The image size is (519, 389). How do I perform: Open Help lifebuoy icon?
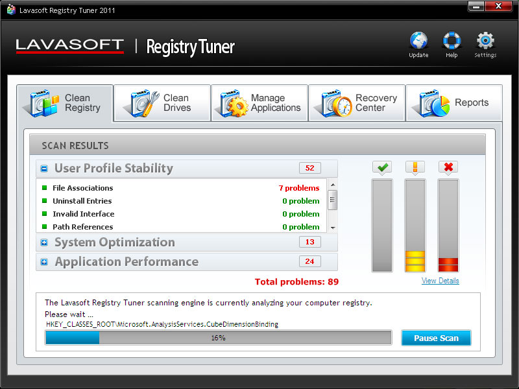[x=452, y=40]
